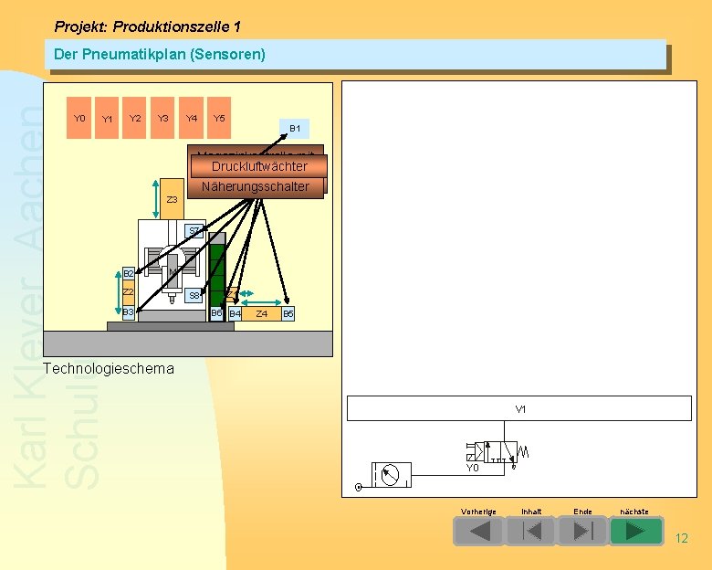Click the B1 sensor box
Image resolution: width=712 pixels, height=570 pixels.
tap(295, 129)
